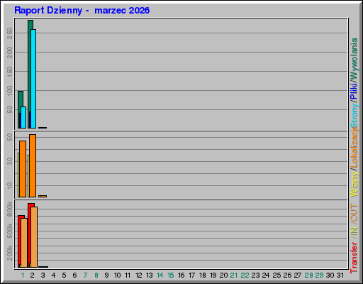Click the day 2 light-orange OUT transfer bar
Image resolution: width=363 pixels, height=284 pixels.
34,237
